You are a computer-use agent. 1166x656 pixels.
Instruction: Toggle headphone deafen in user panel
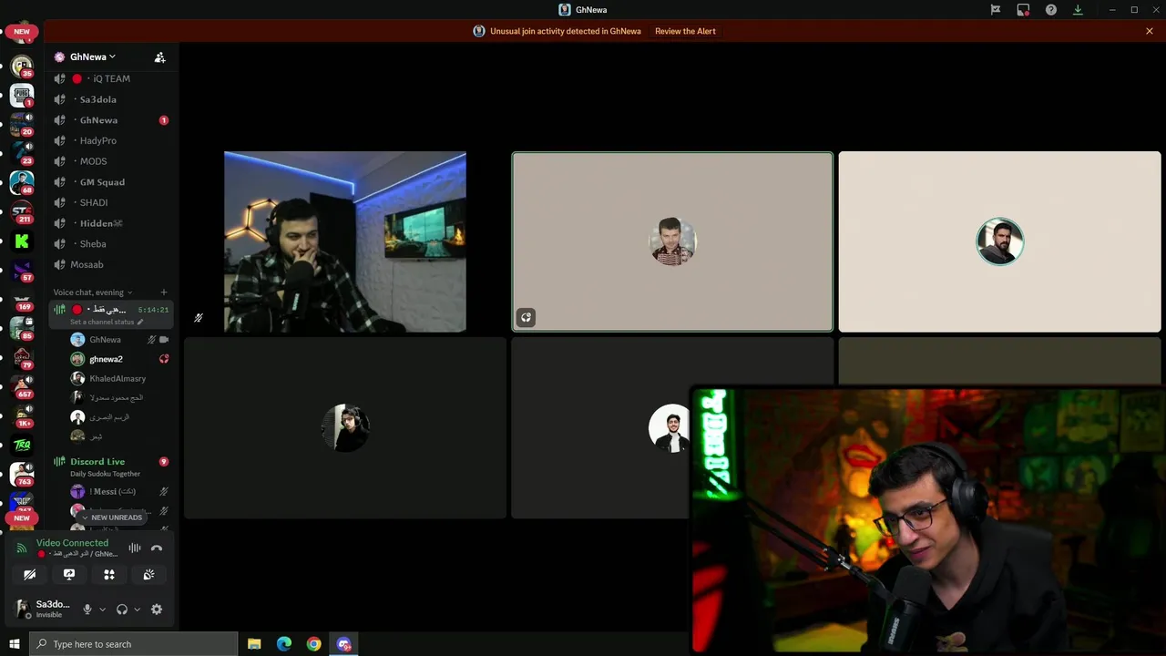[x=122, y=610]
